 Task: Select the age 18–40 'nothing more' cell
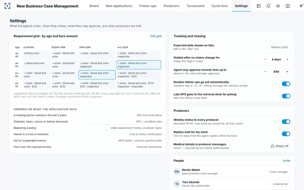tap(36, 55)
